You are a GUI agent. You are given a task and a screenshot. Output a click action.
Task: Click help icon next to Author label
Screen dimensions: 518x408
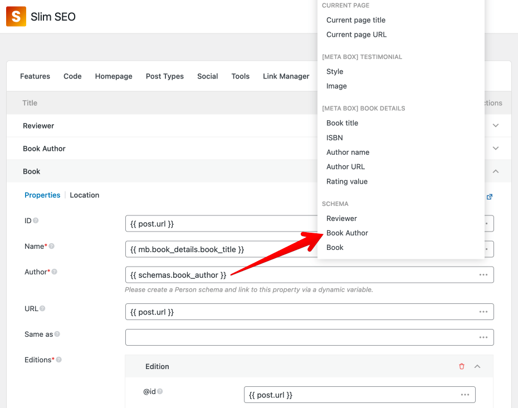[55, 272]
